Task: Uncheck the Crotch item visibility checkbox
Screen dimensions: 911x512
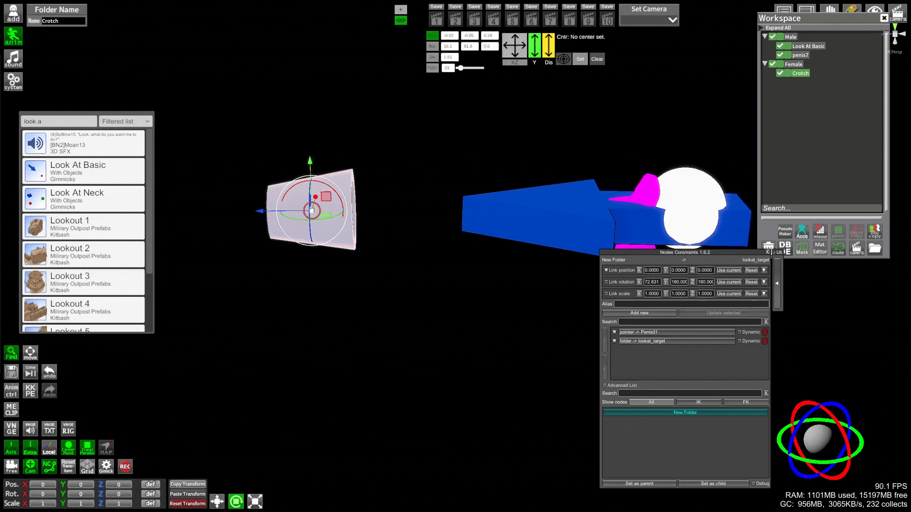Action: tap(780, 73)
